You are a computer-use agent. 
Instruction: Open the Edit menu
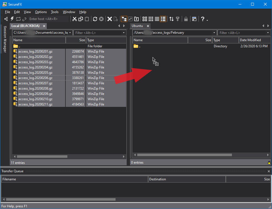[x=17, y=12]
